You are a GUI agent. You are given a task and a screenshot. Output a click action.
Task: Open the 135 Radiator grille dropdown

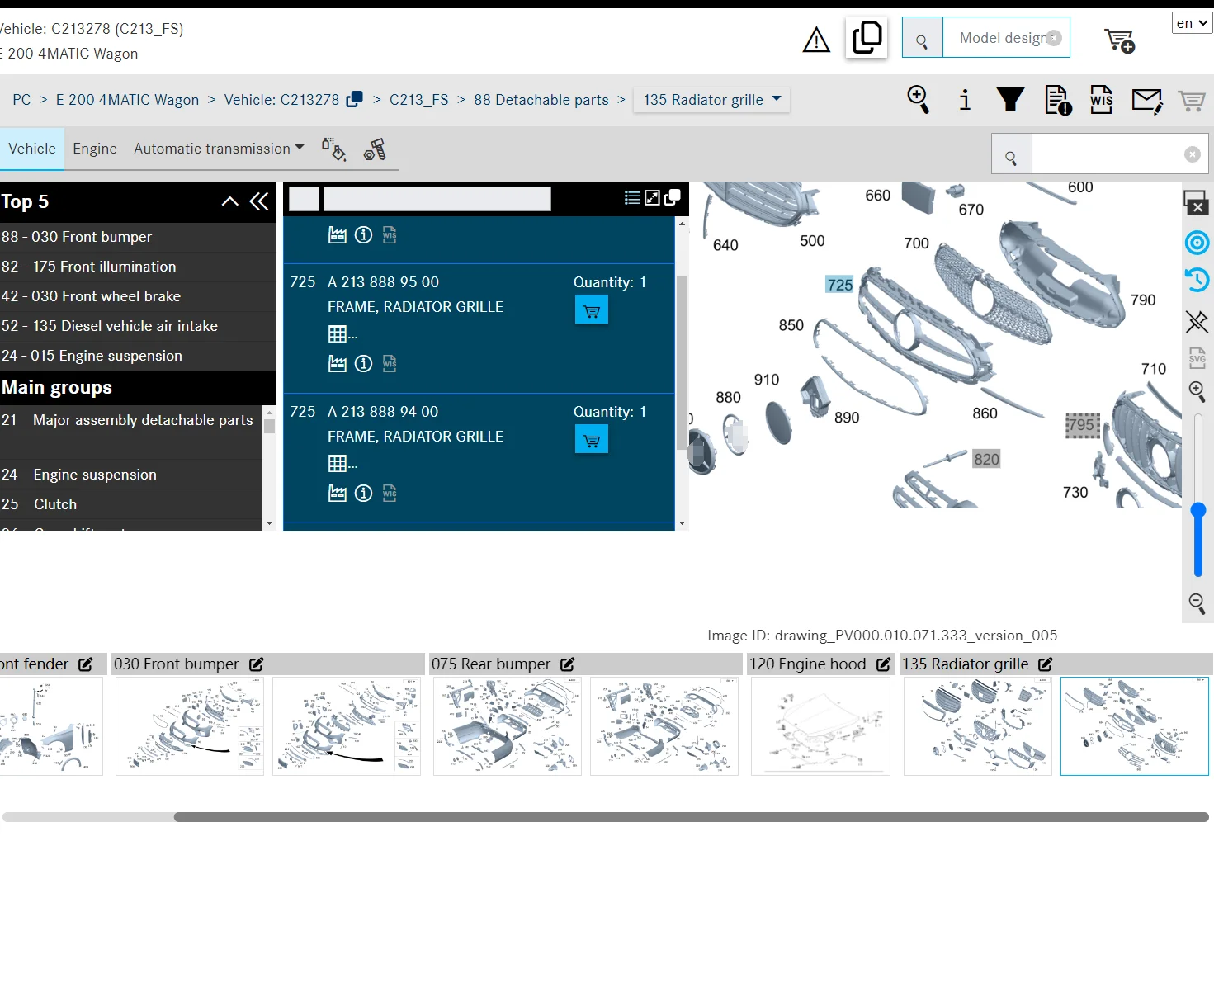point(711,100)
